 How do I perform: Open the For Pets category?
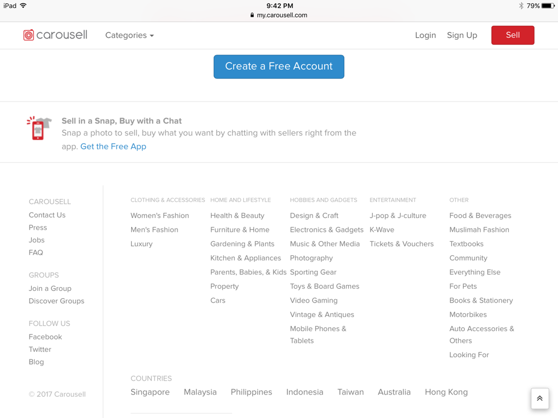pos(463,286)
